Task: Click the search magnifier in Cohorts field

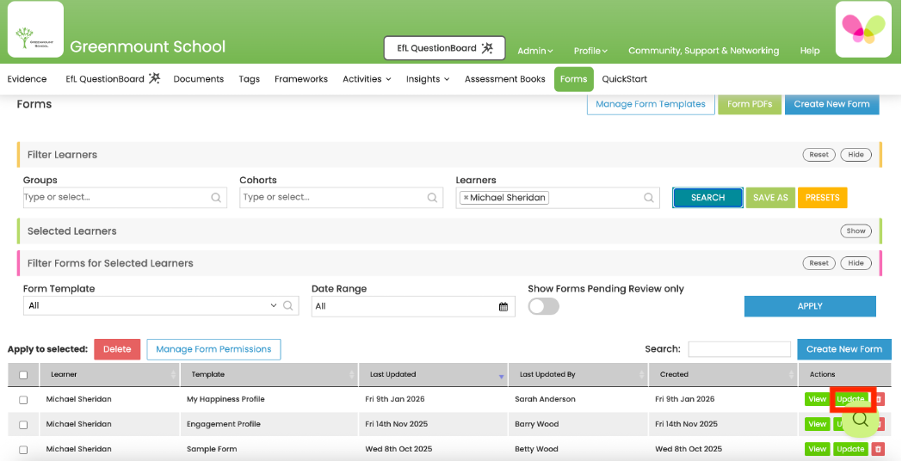Action: click(x=433, y=197)
